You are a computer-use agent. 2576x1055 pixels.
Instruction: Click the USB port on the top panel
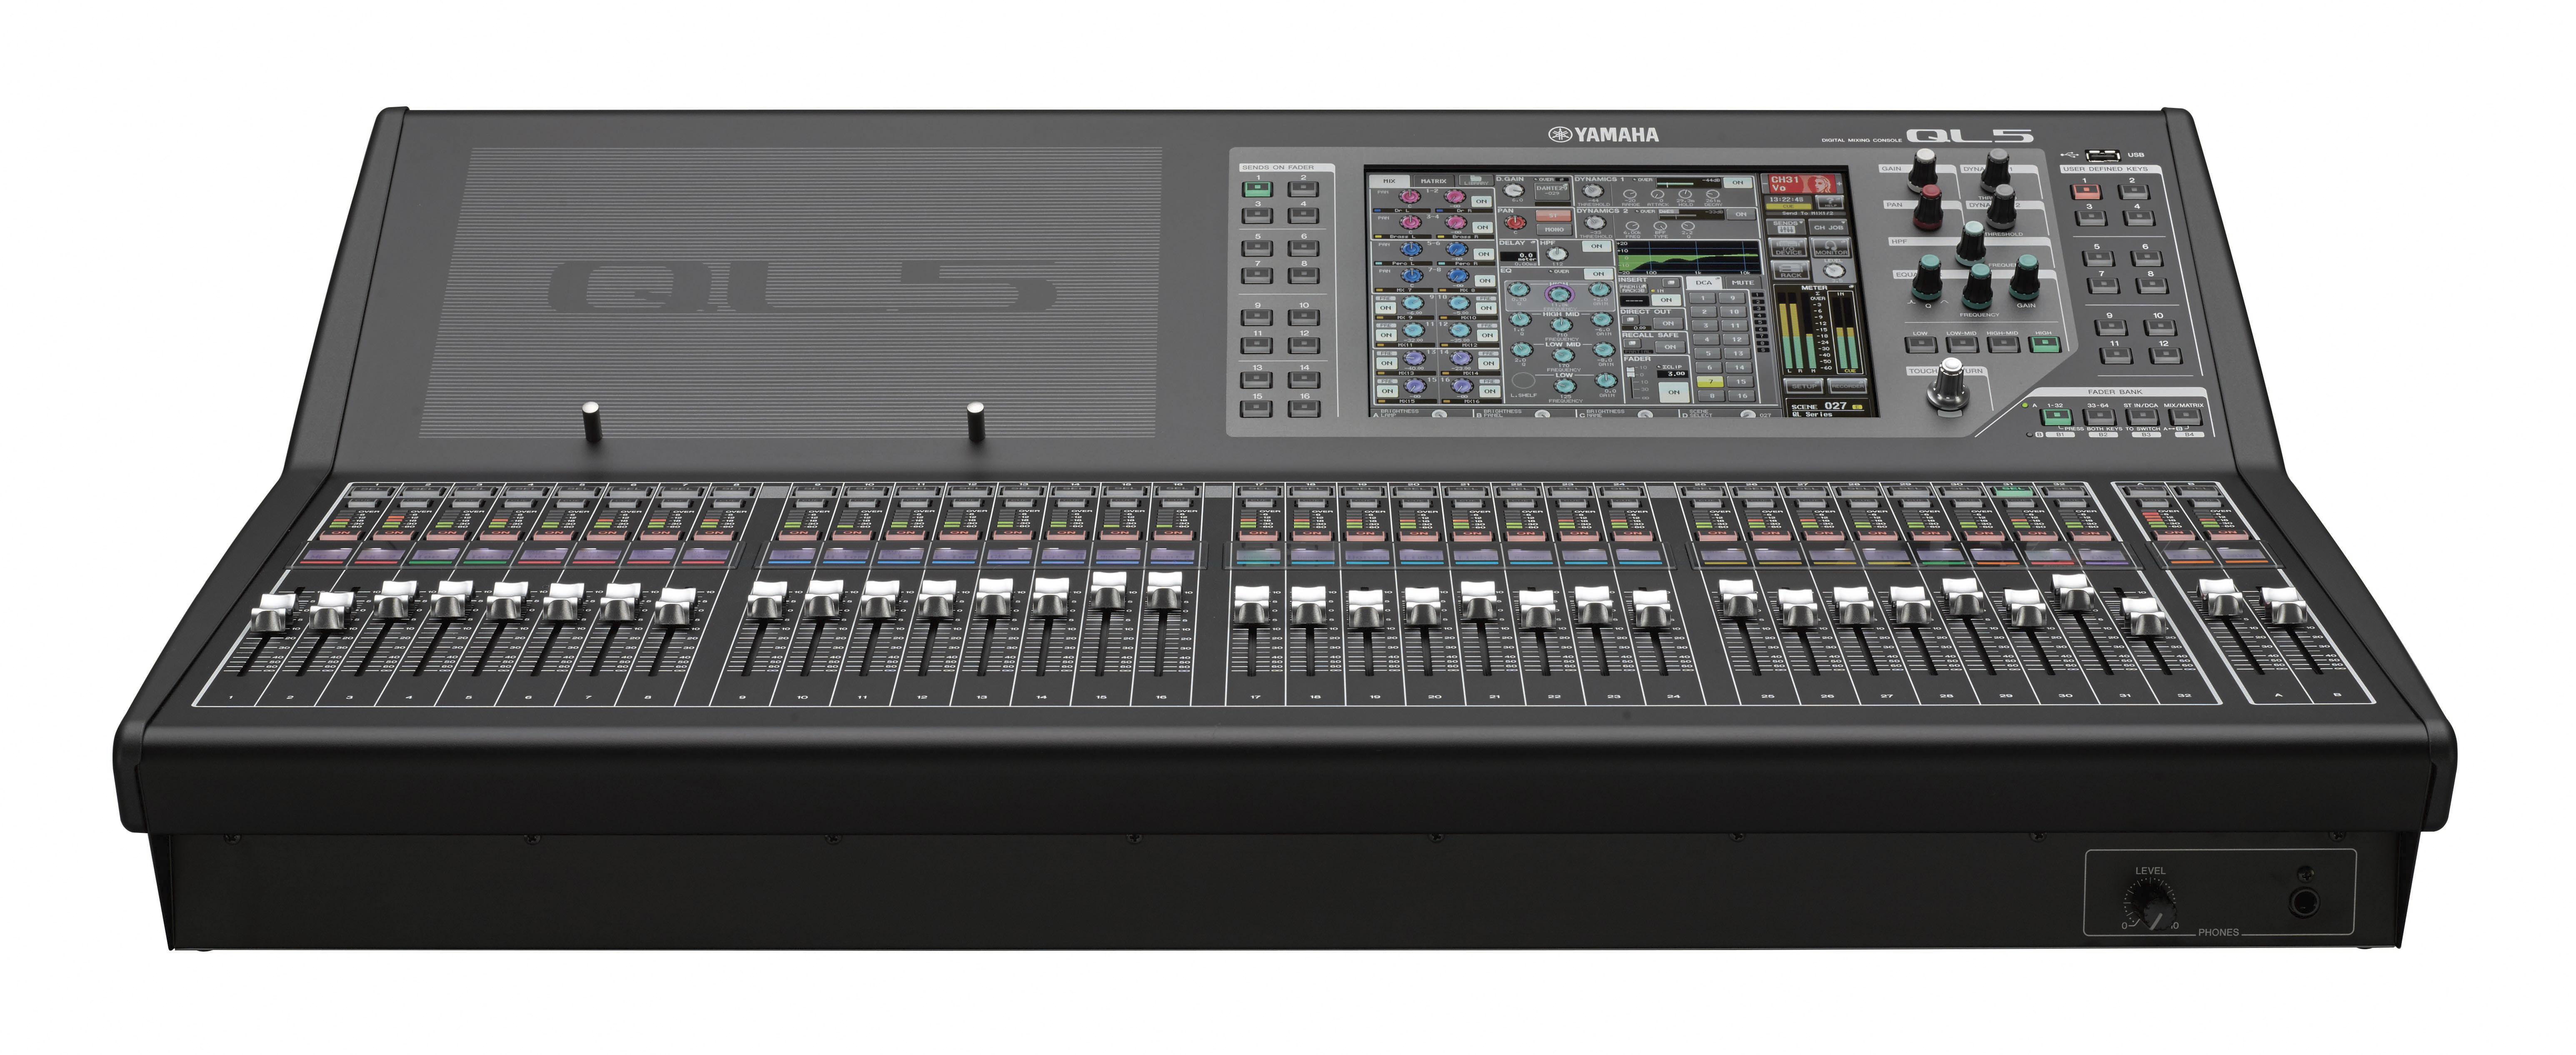point(2103,156)
